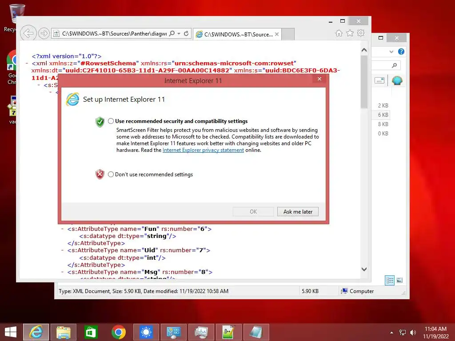Open Control Panel taskbar icon
Screen dimensions: 455x341
[x=174, y=332]
